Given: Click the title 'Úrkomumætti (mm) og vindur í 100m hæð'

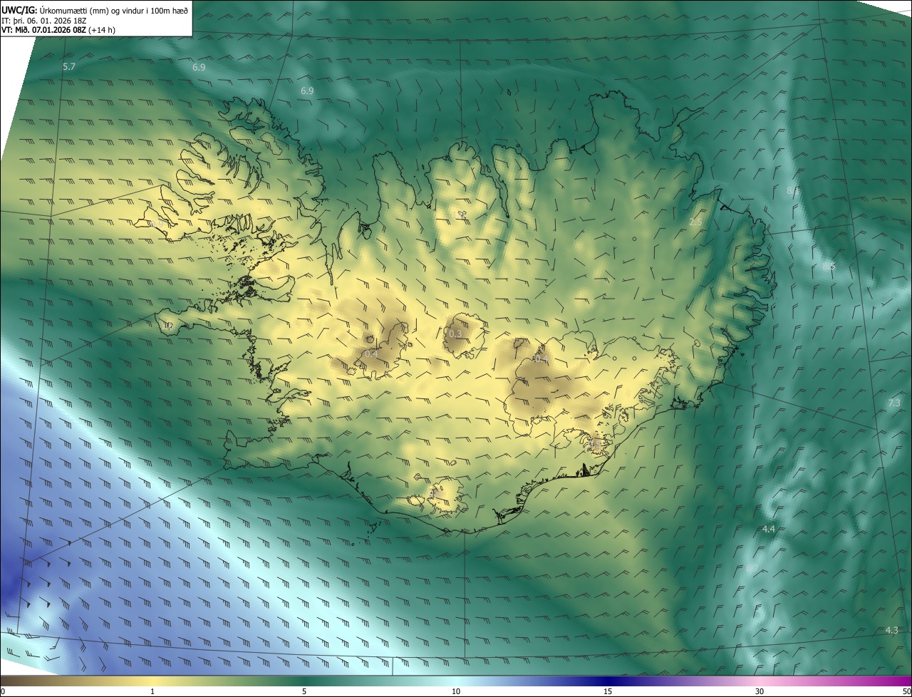Looking at the screenshot, I should (x=113, y=9).
